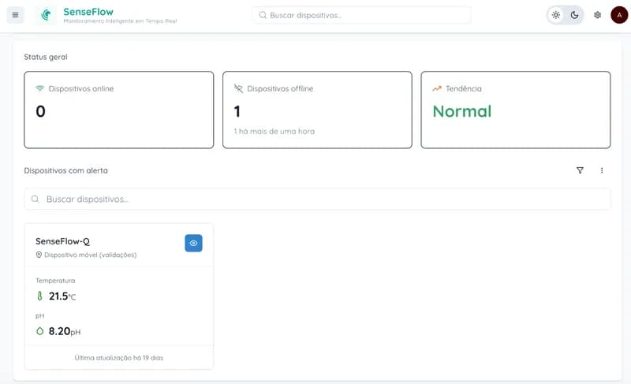Expand the three-dot more options menu
Viewport: 631px width, 384px height.
(x=602, y=170)
